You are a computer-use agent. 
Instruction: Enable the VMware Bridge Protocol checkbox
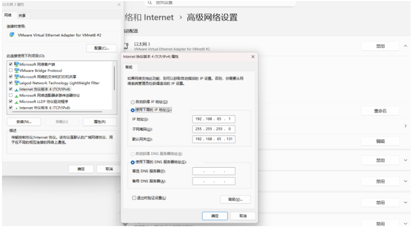tap(11, 70)
